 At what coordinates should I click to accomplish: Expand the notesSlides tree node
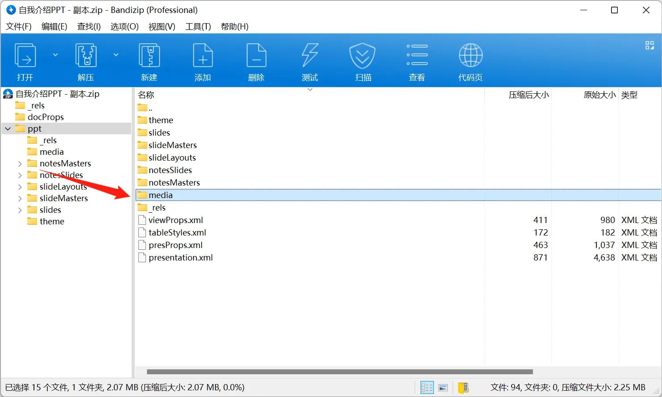(20, 175)
